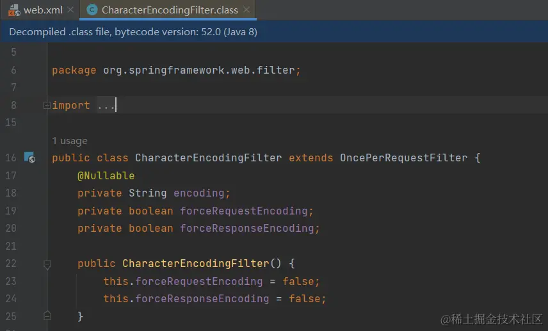Click line number 16 in the gutter
This screenshot has height=331, width=548.
pos(11,157)
